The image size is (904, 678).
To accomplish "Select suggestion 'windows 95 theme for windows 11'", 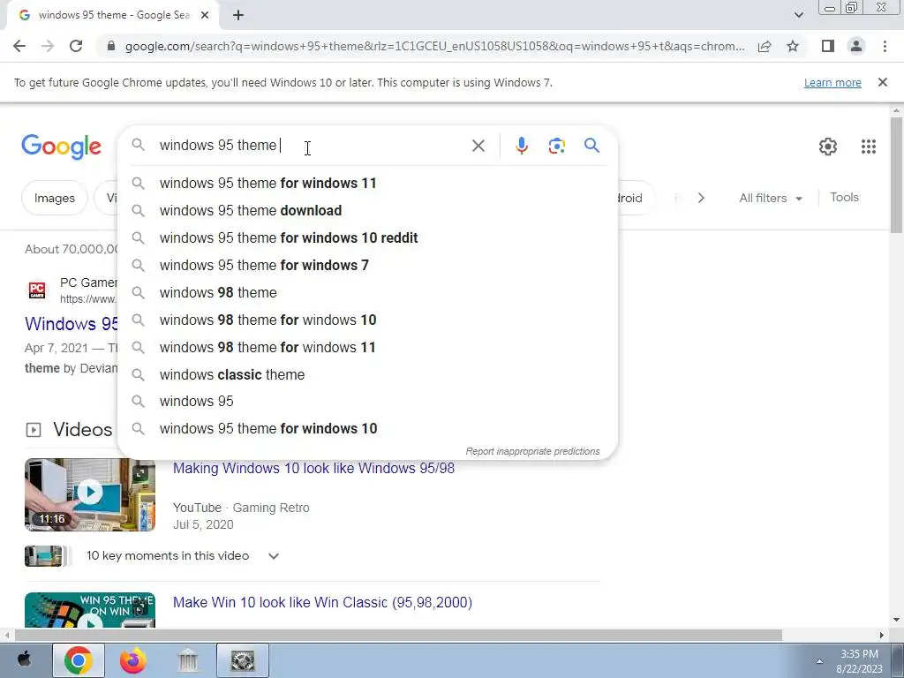I will 367,184.
